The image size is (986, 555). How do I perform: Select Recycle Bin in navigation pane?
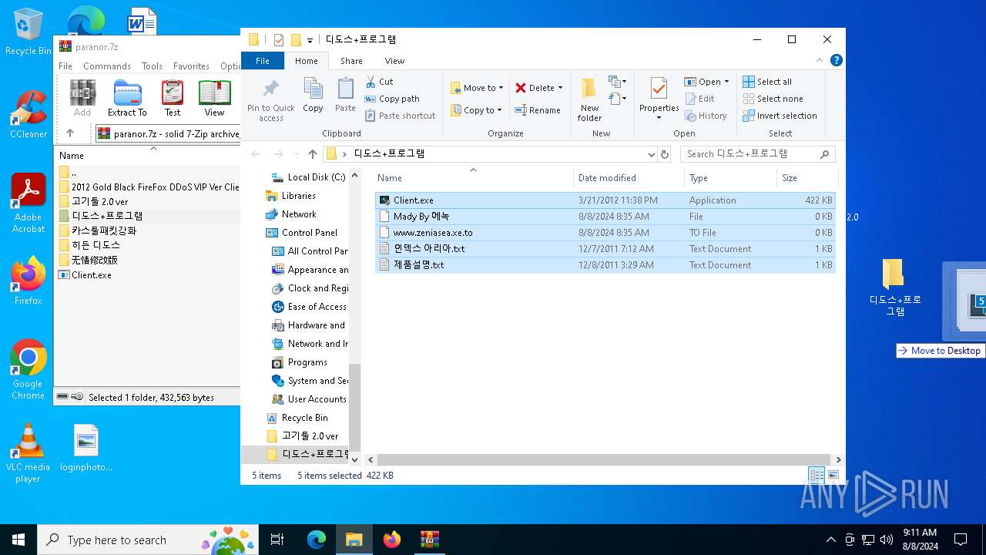click(x=297, y=418)
